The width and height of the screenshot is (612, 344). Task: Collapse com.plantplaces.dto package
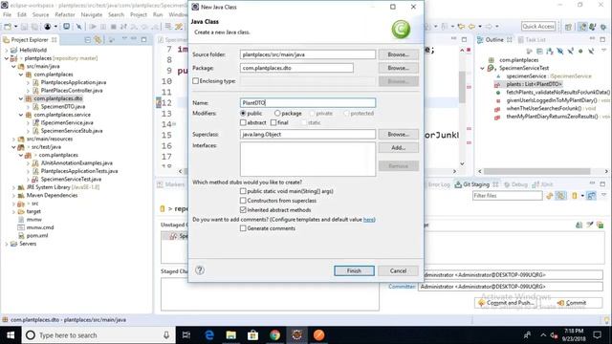click(21, 98)
